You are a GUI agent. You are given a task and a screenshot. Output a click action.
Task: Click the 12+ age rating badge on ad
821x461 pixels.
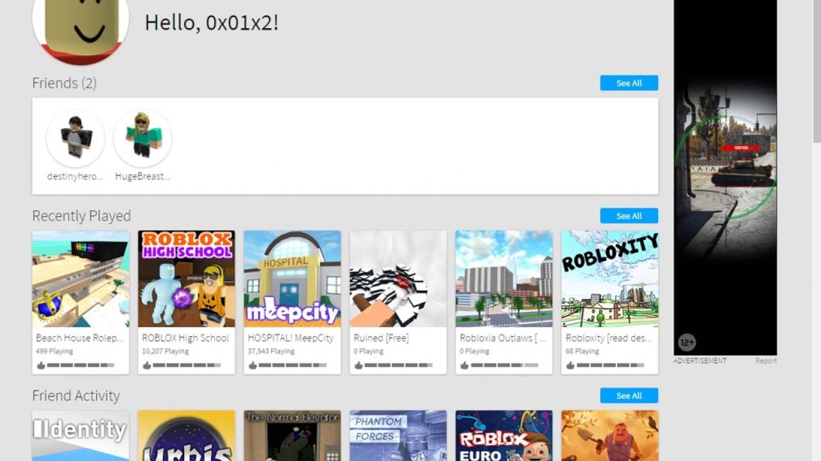coord(686,343)
